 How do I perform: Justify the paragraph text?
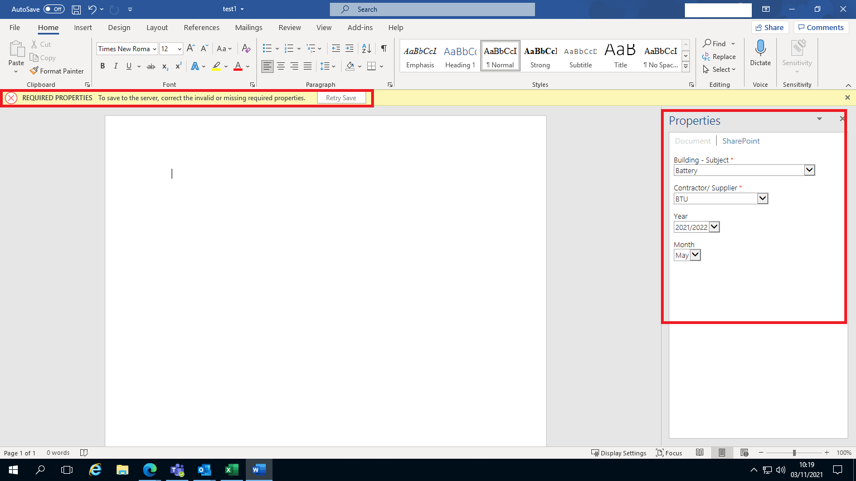[308, 66]
